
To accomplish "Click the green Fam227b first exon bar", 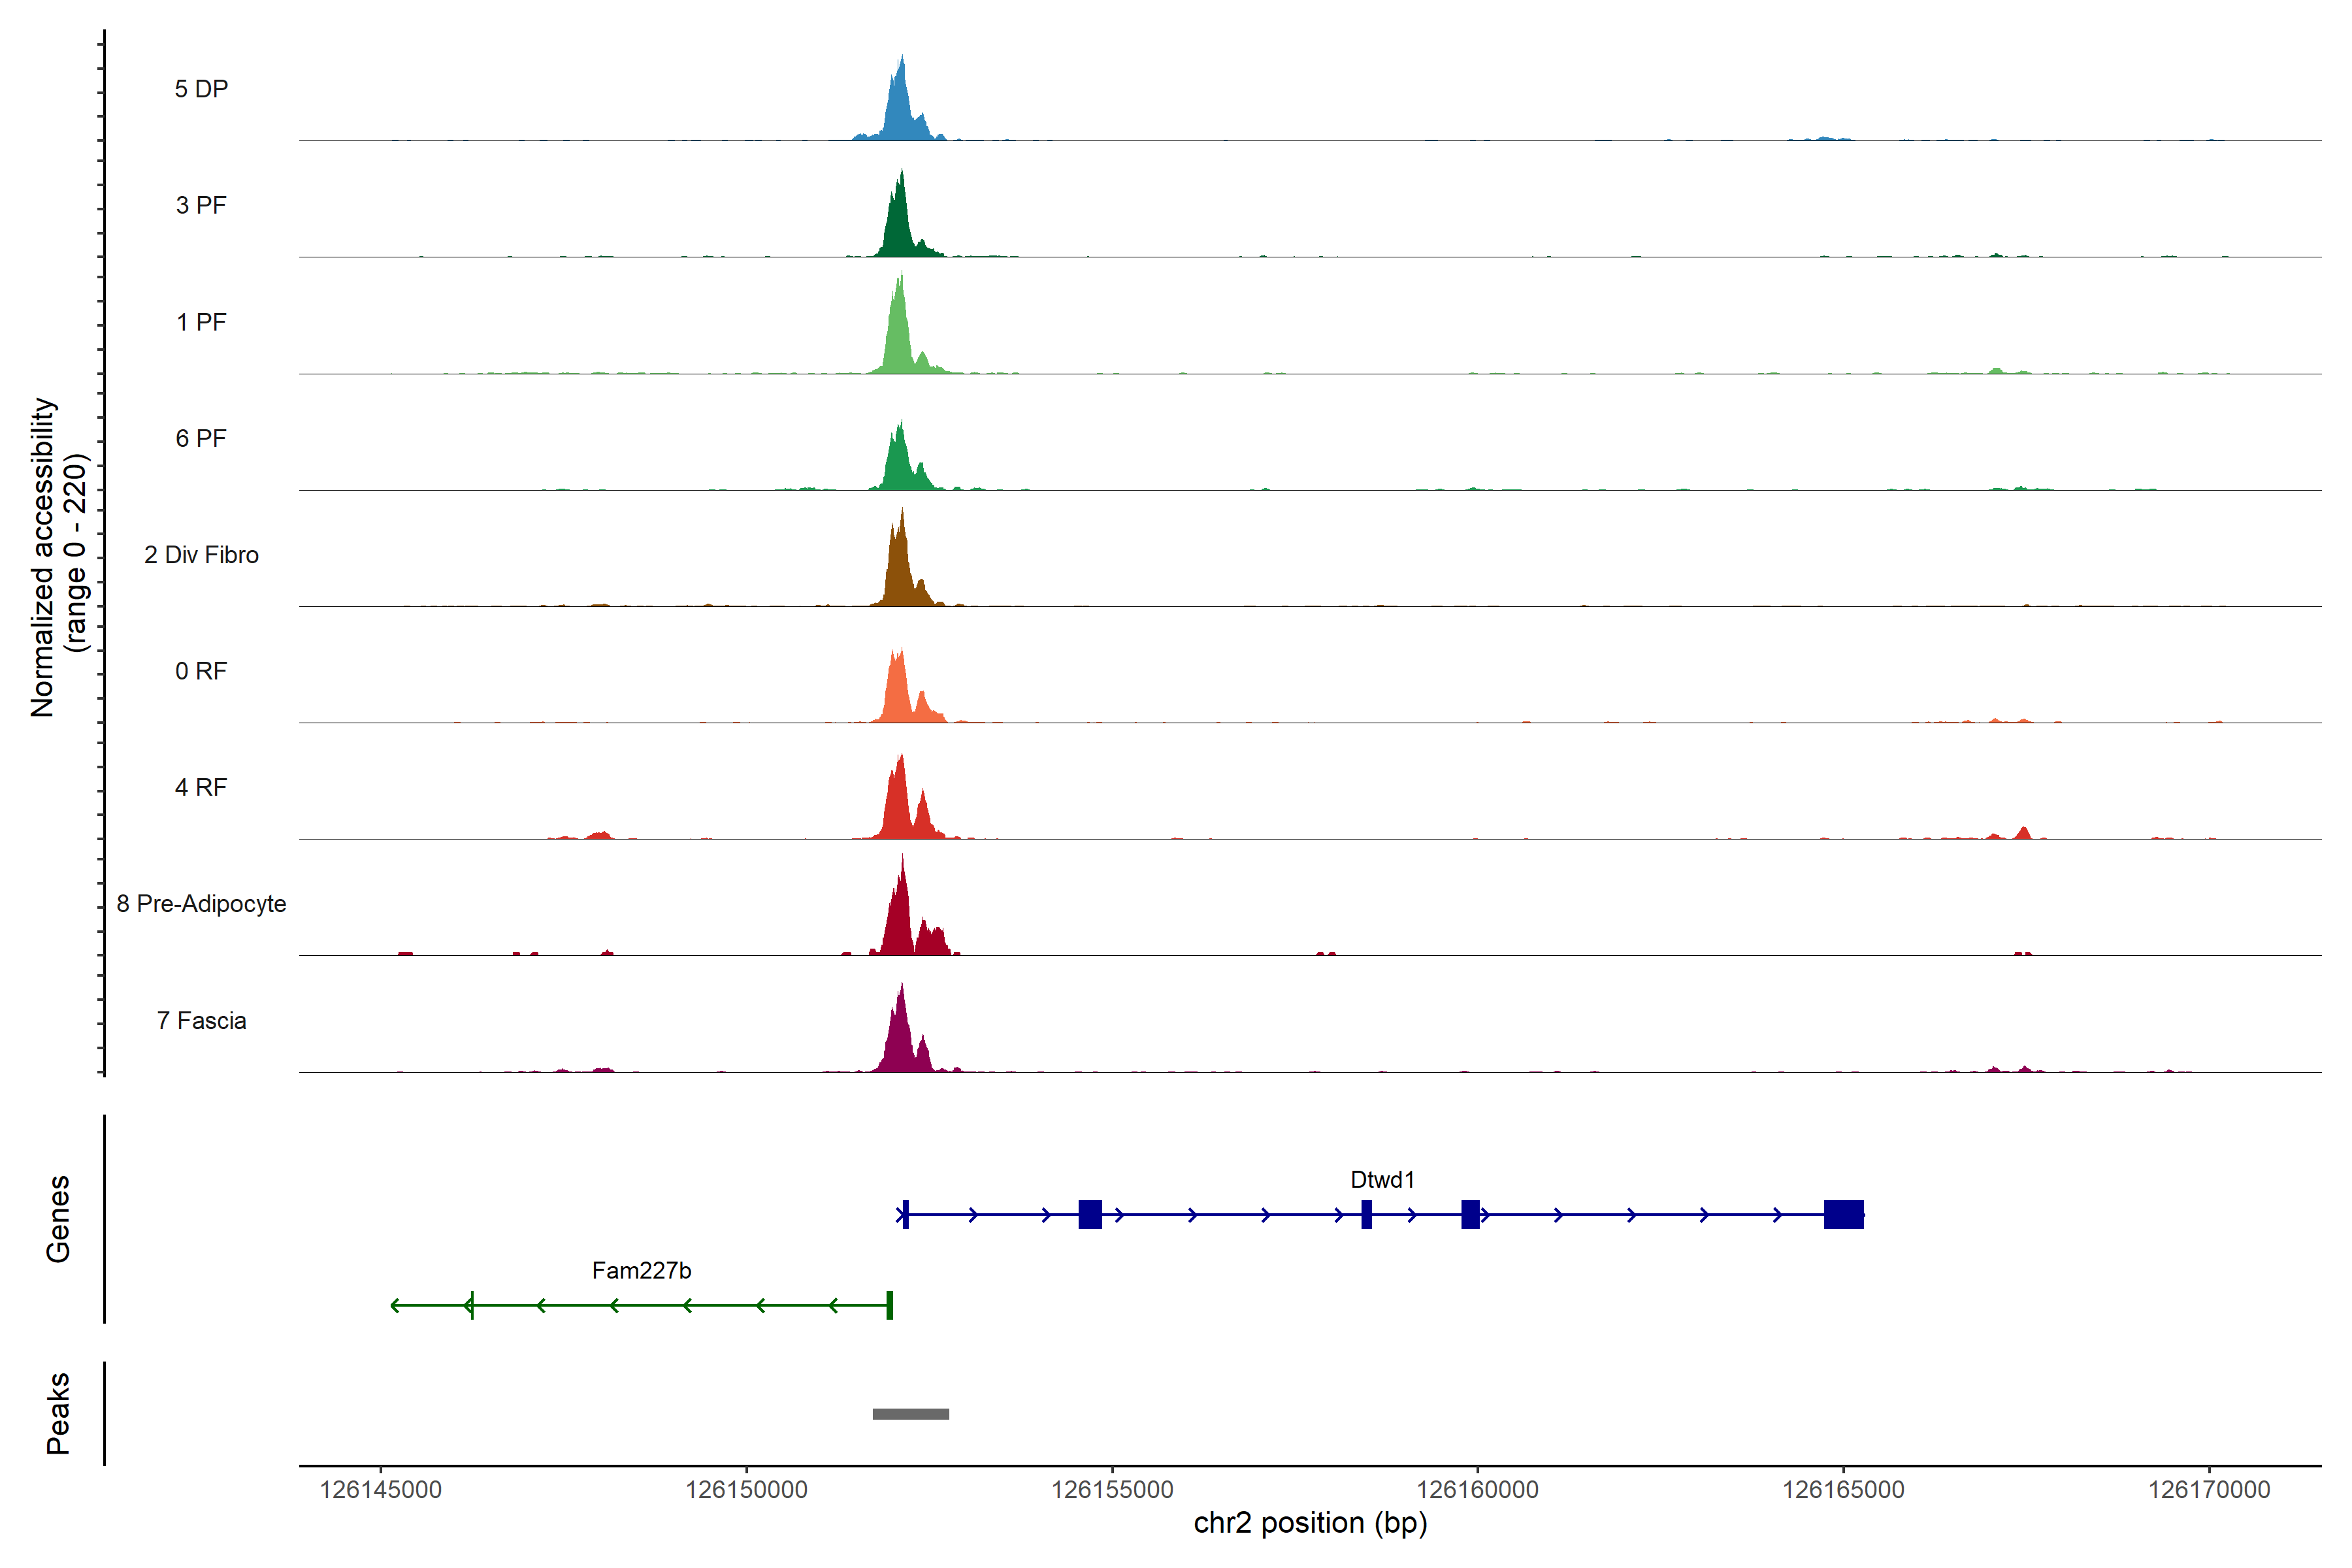I will point(889,1305).
